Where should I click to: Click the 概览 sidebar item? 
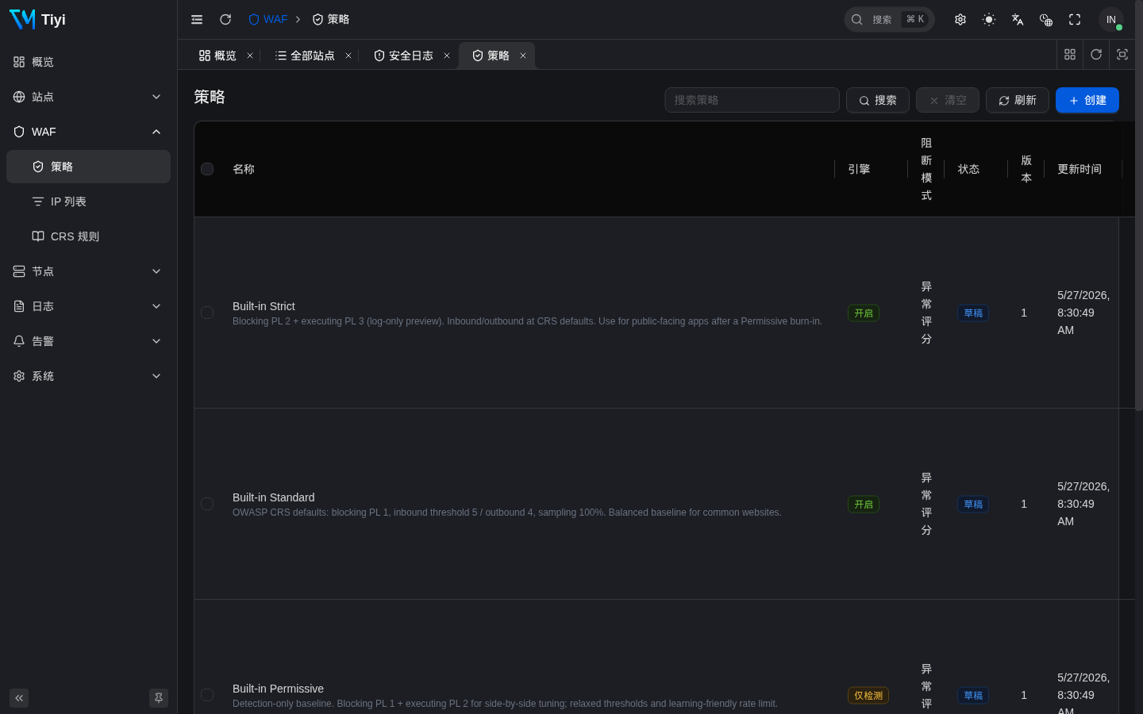click(x=88, y=62)
